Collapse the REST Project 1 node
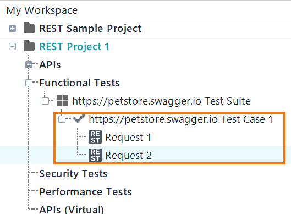291x214 pixels. coord(12,46)
